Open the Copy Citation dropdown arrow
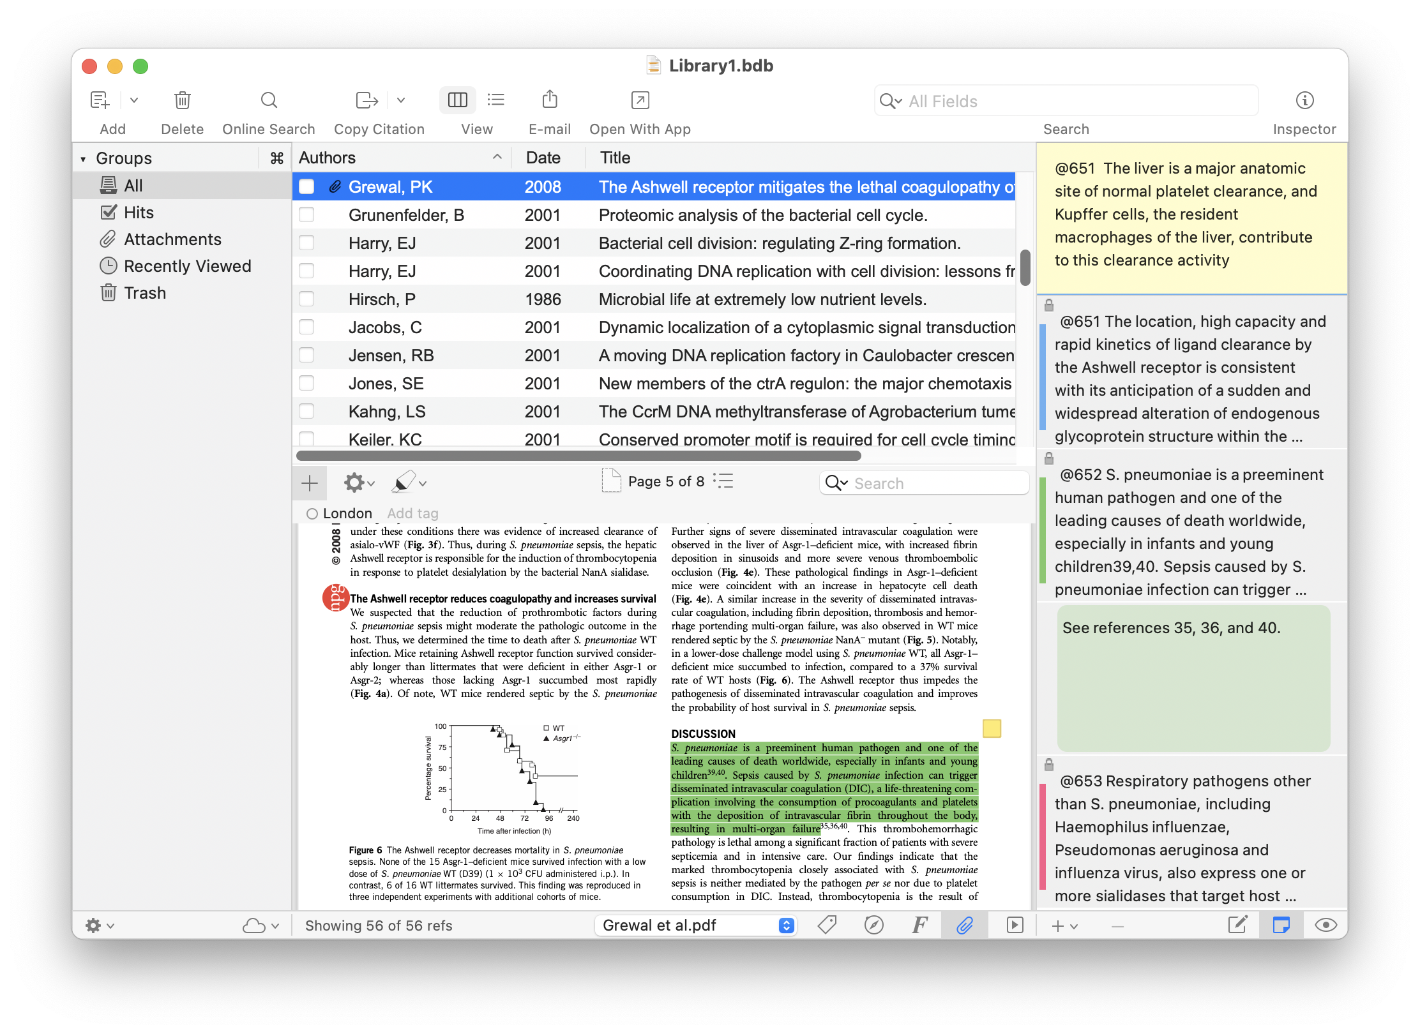 401,100
